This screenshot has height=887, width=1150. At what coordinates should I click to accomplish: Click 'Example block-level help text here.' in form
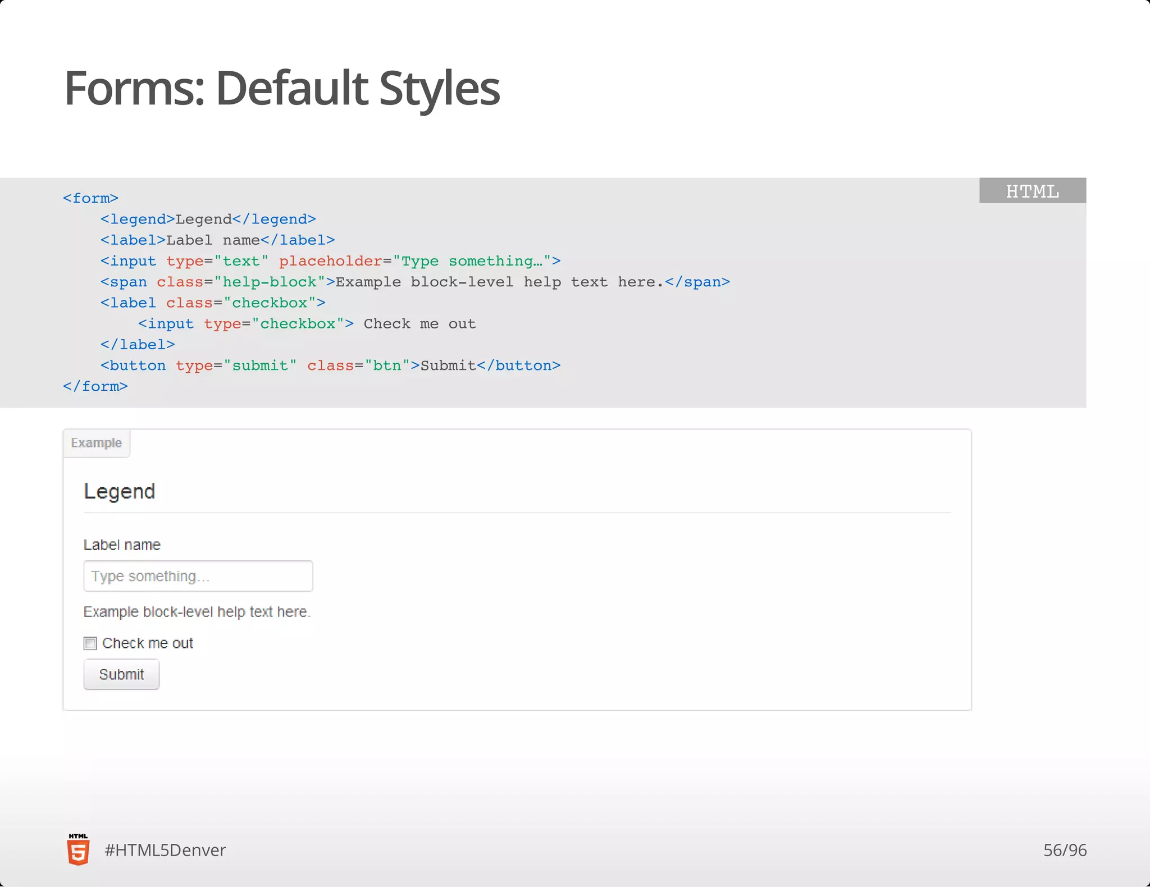coord(197,611)
